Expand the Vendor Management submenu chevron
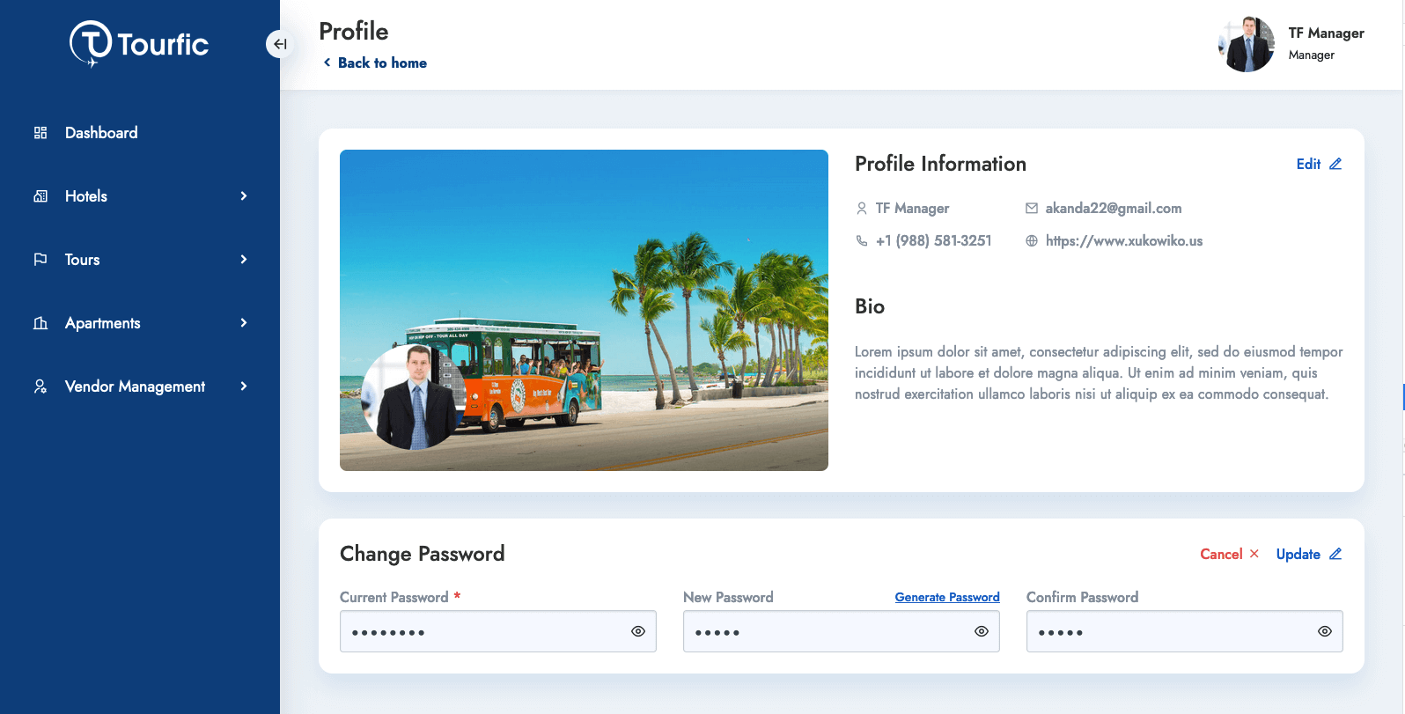 [244, 386]
